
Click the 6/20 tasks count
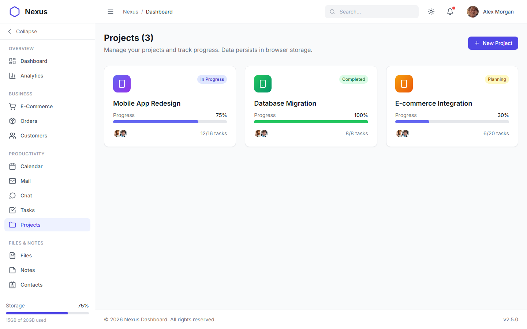pos(496,133)
